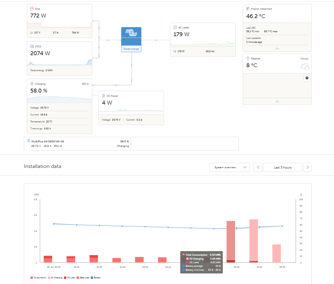Viewport: 334px width, 284px height.
Task: Toggle EV Charging series in legend
Action: coord(56,277)
